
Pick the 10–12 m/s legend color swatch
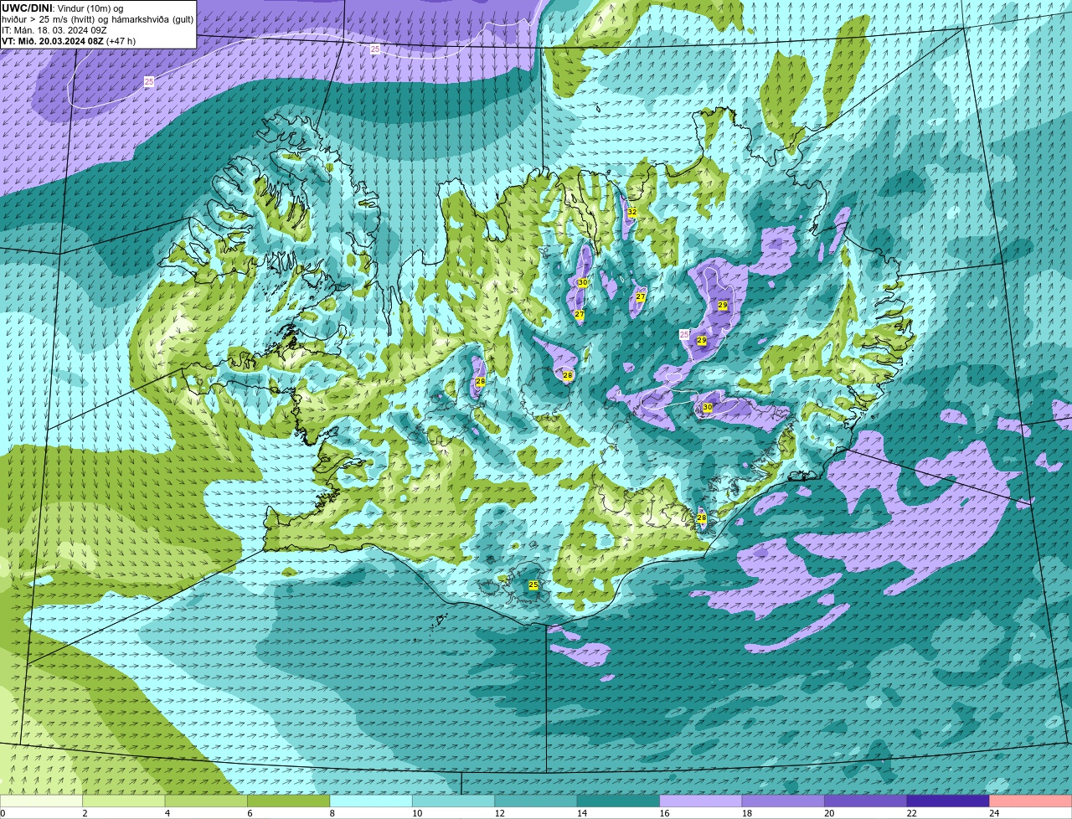coord(454,801)
